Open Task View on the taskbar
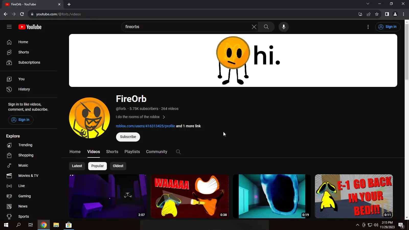The width and height of the screenshot is (409, 230). pyautogui.click(x=31, y=225)
